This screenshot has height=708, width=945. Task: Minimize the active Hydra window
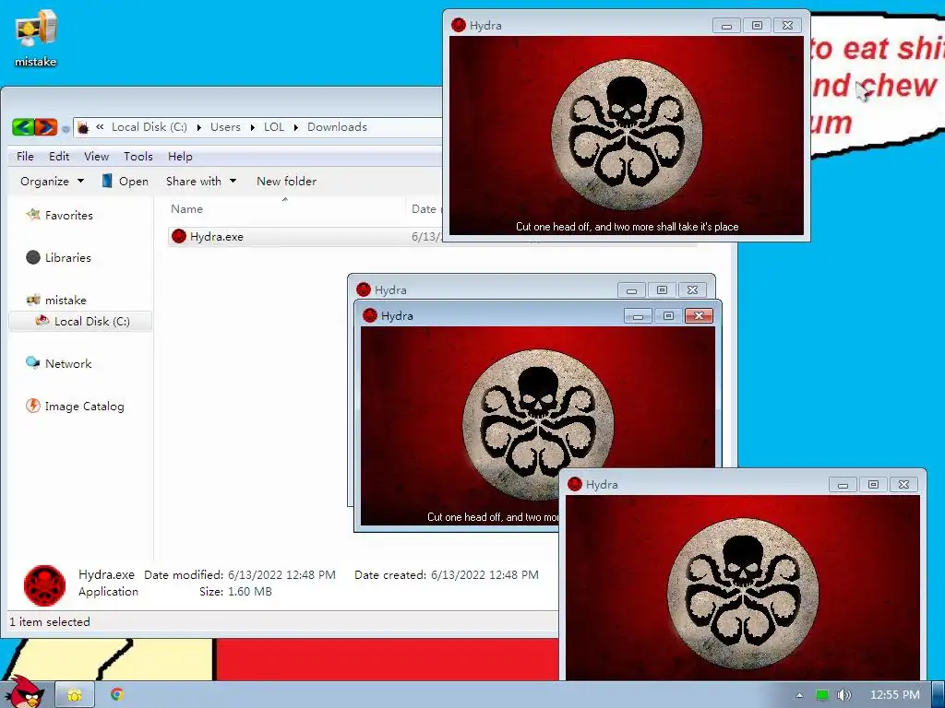[638, 316]
